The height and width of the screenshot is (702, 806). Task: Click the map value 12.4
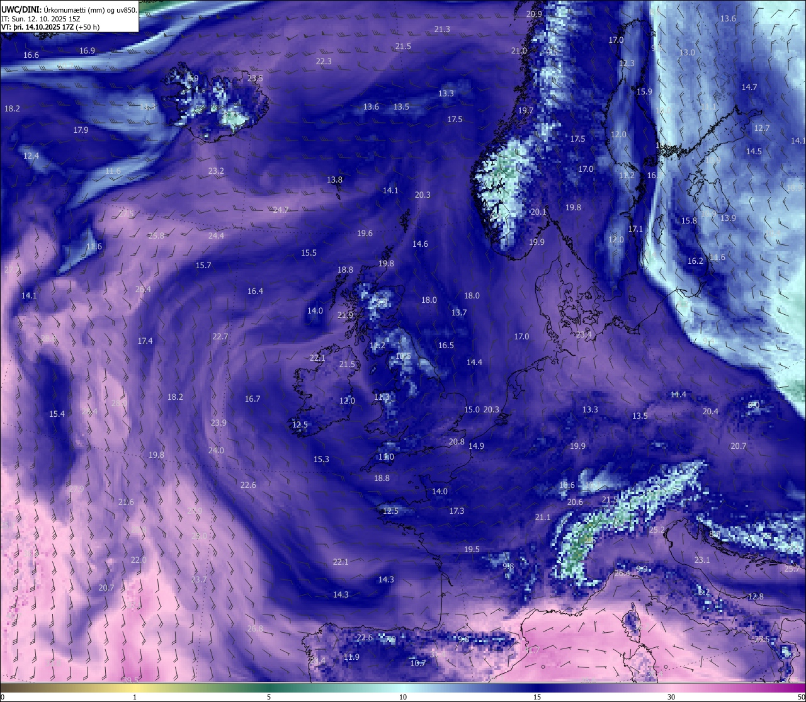point(31,156)
